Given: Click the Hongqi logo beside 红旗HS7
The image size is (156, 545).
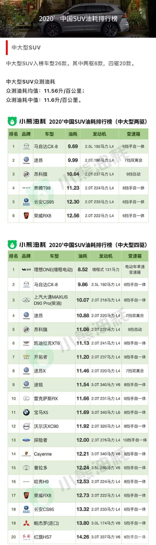Looking at the screenshot, I should pos(26,537).
